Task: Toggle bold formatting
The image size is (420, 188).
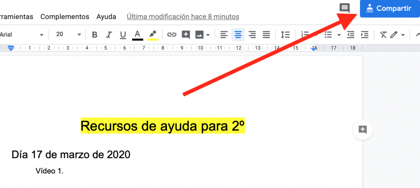Action: tap(95, 35)
